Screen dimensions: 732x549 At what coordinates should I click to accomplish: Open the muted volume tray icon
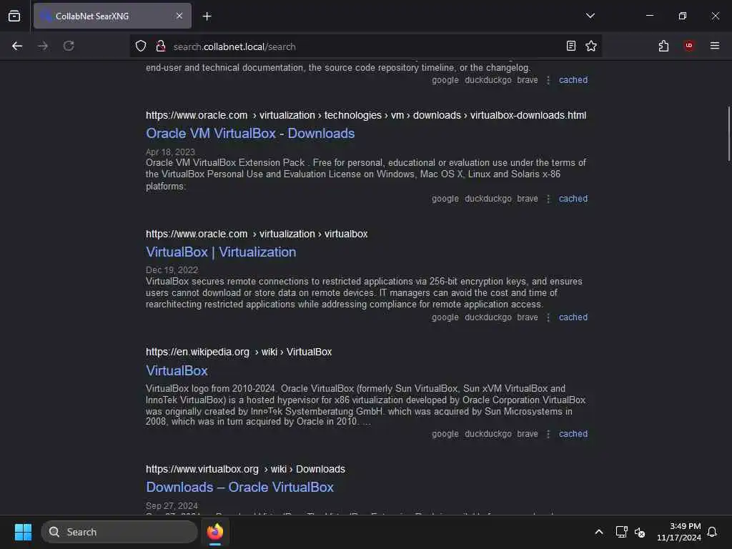coord(640,532)
